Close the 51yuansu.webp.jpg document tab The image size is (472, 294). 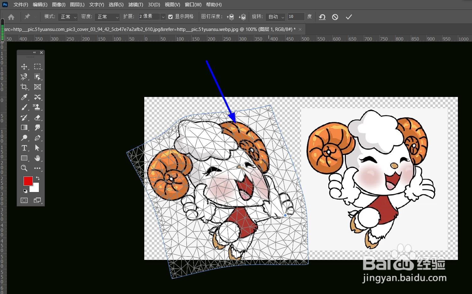pyautogui.click(x=300, y=29)
